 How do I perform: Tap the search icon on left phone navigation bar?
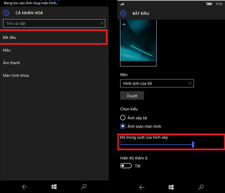84,187
